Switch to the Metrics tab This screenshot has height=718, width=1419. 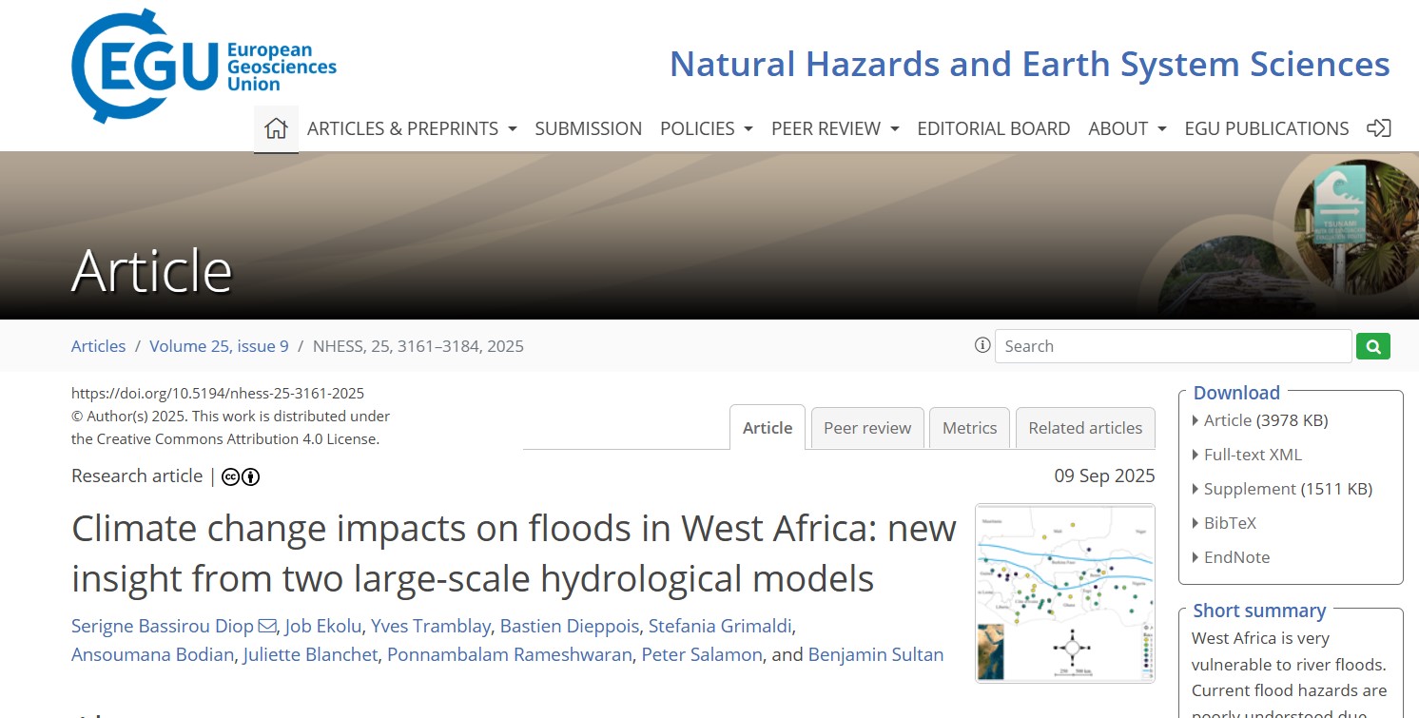969,428
